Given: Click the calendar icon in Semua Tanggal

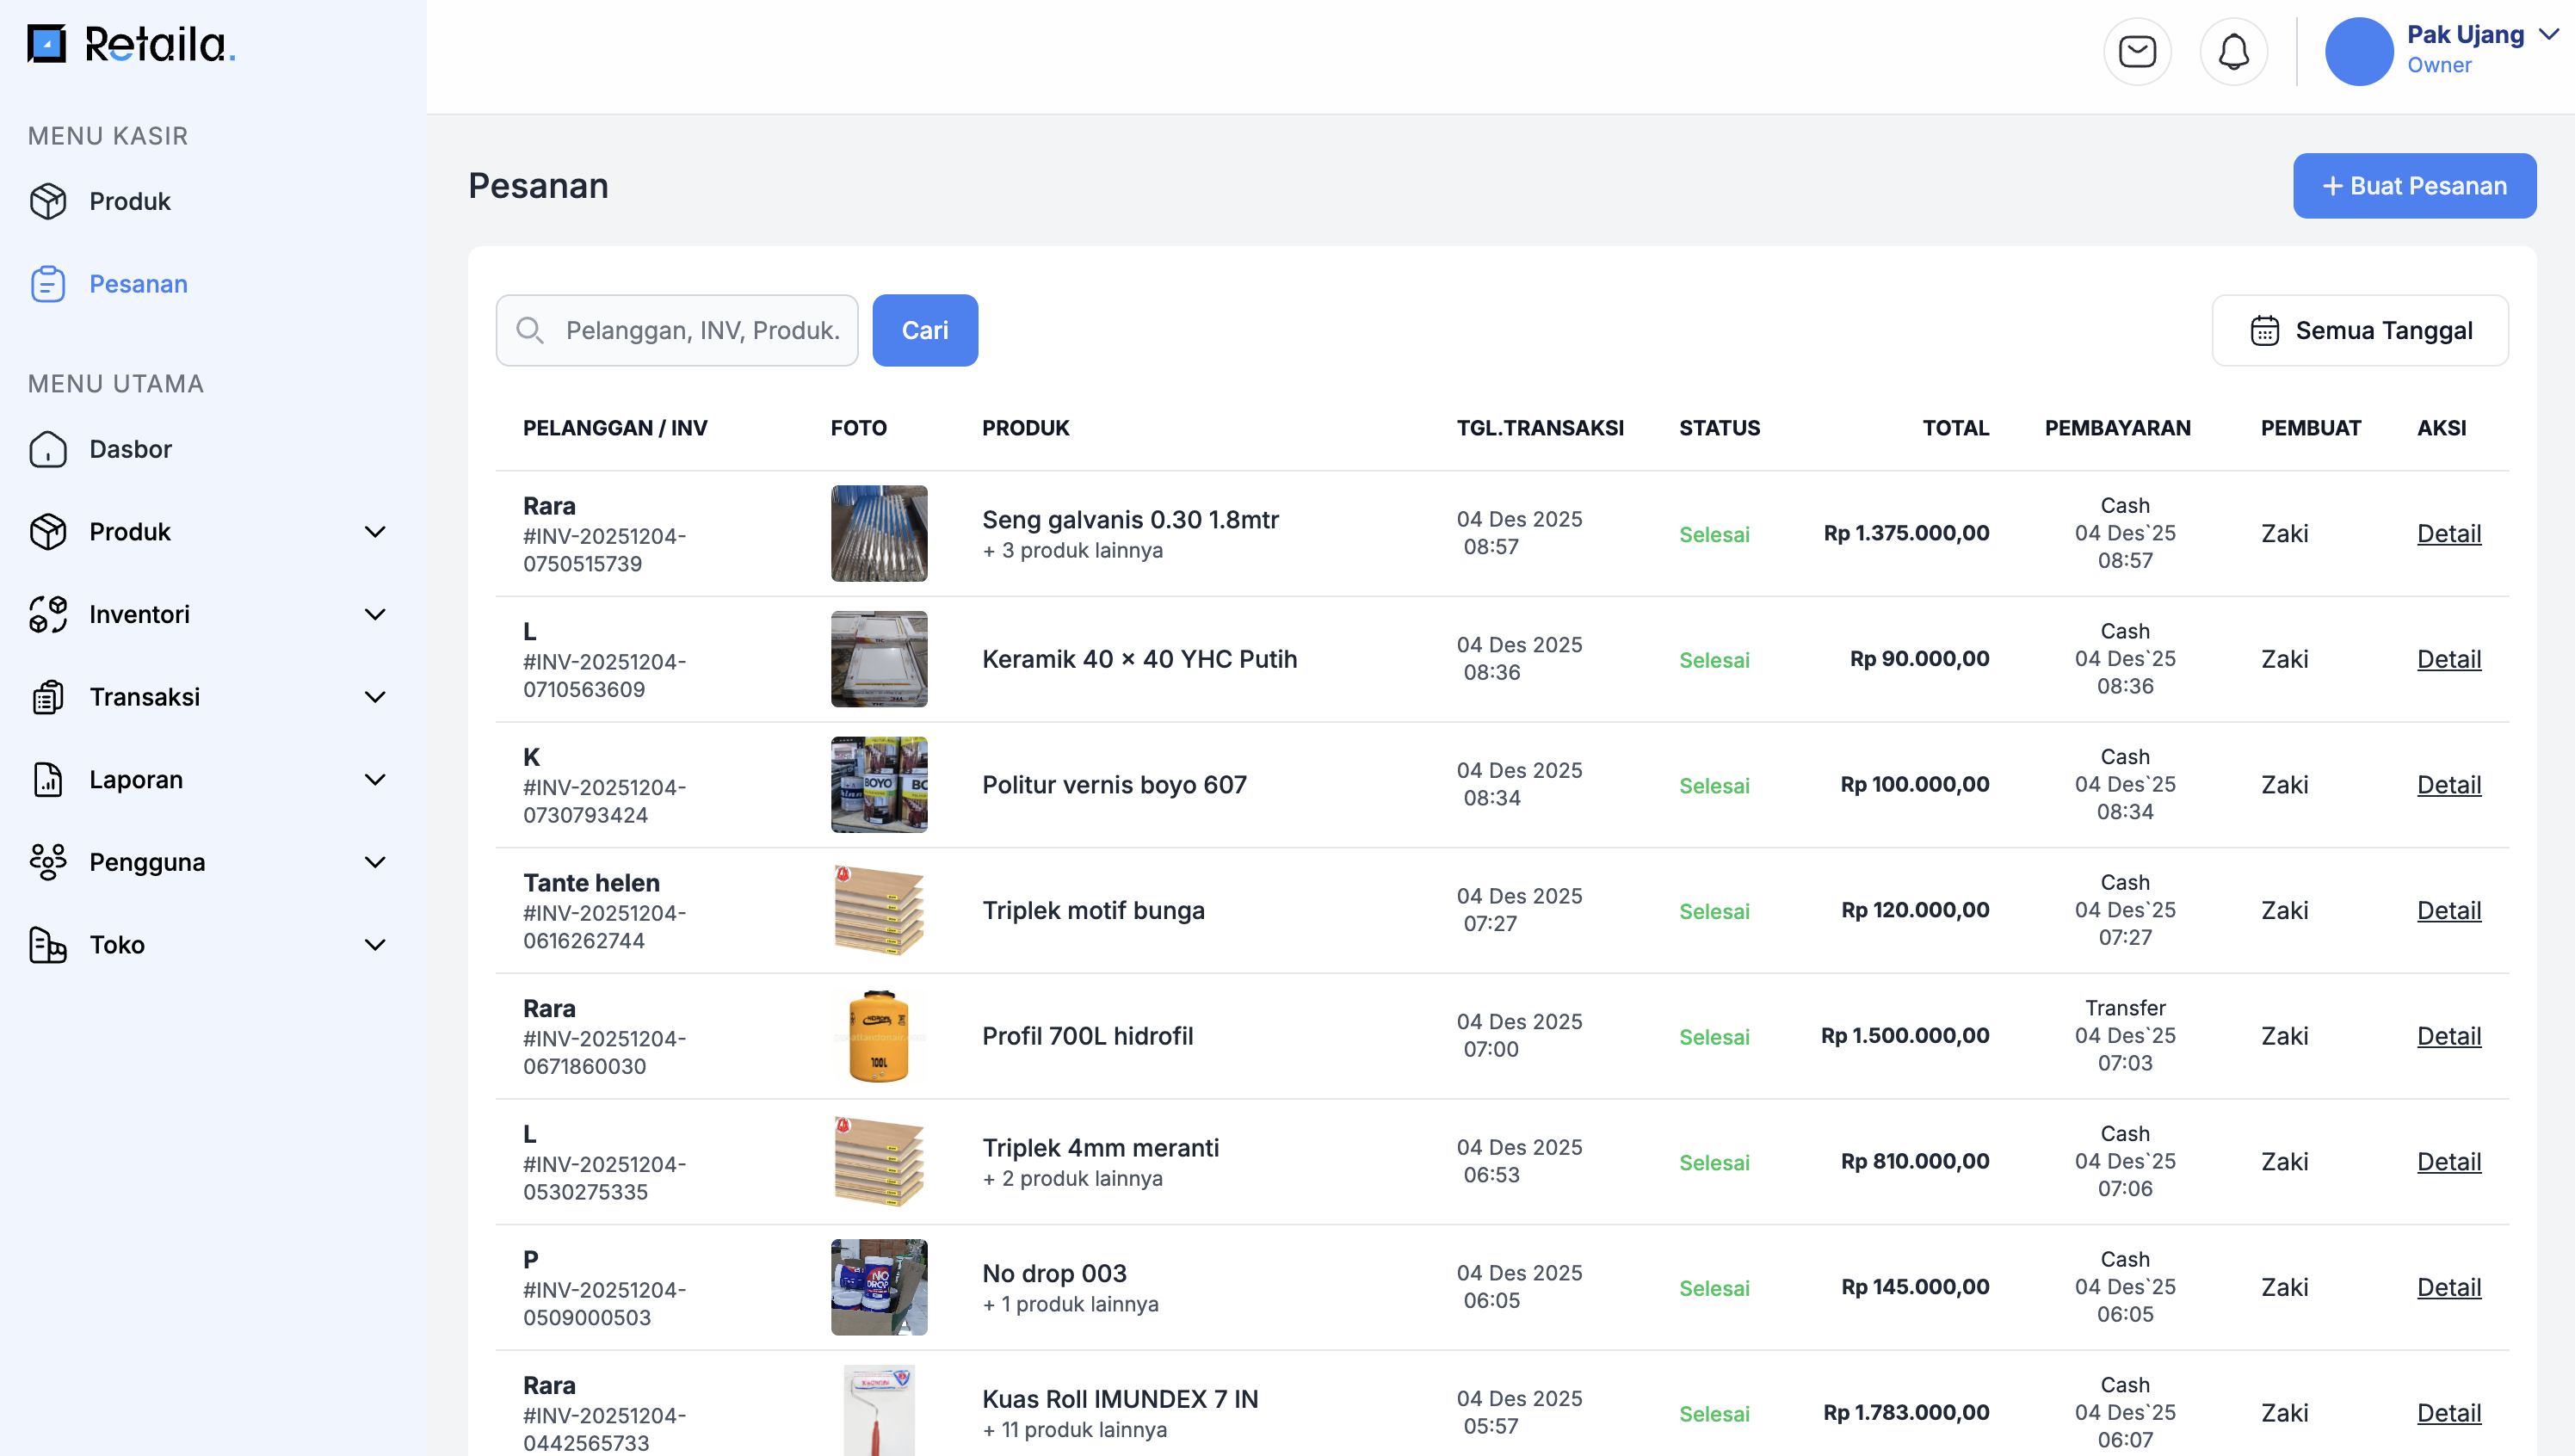Looking at the screenshot, I should pyautogui.click(x=2264, y=330).
